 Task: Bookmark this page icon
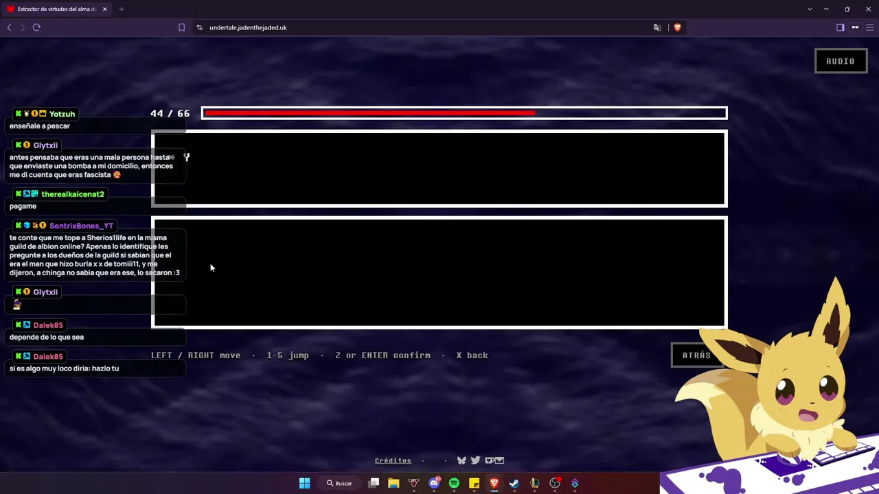tap(181, 27)
